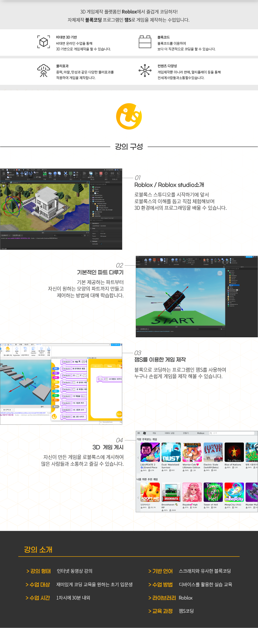Select the green 연산 block category
The width and height of the screenshot is (258, 628).
tap(55, 396)
